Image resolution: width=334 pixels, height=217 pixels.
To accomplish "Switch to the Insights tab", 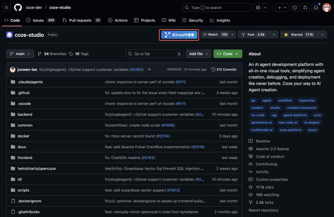I will tap(220, 20).
